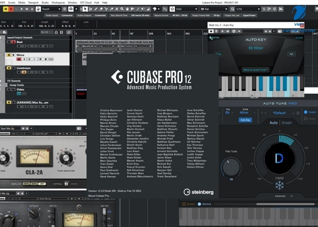Select the Object Selection arrow tool
318x227 pixels.
coord(85,9)
